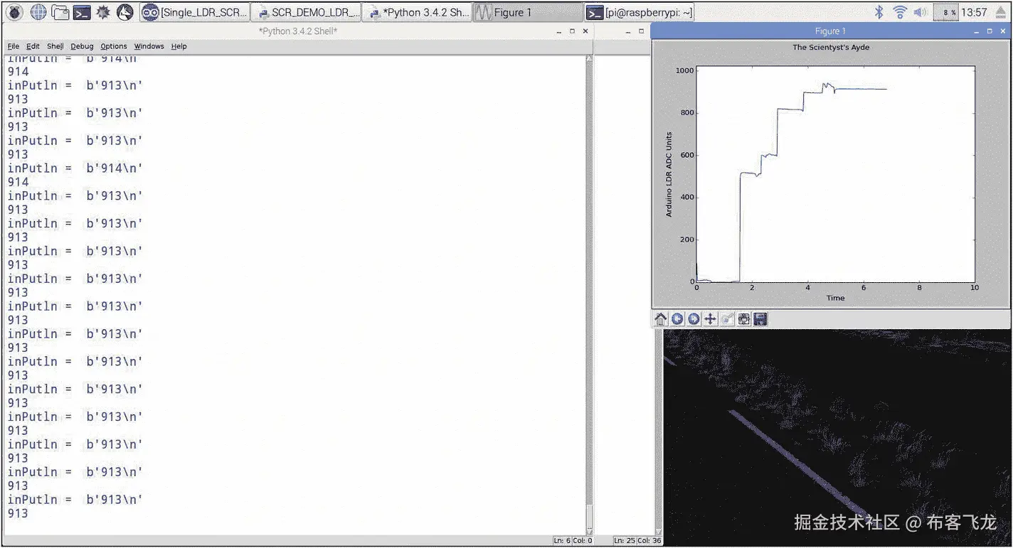Open the Options menu

tap(113, 46)
